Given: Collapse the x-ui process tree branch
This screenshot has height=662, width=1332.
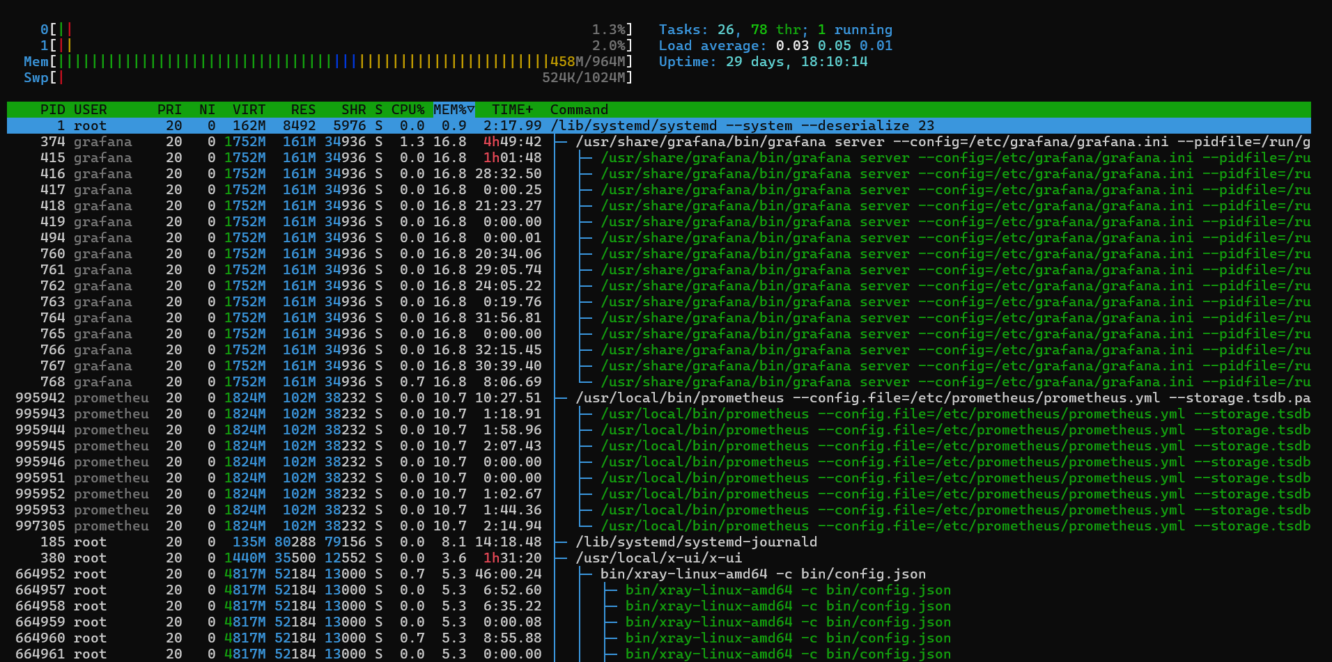Looking at the screenshot, I should (561, 558).
